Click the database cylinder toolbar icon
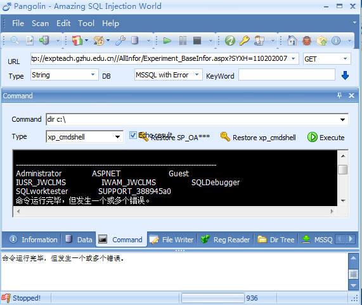 [134, 41]
